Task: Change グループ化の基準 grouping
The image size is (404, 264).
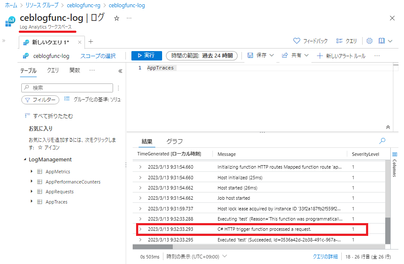Action: (93, 99)
